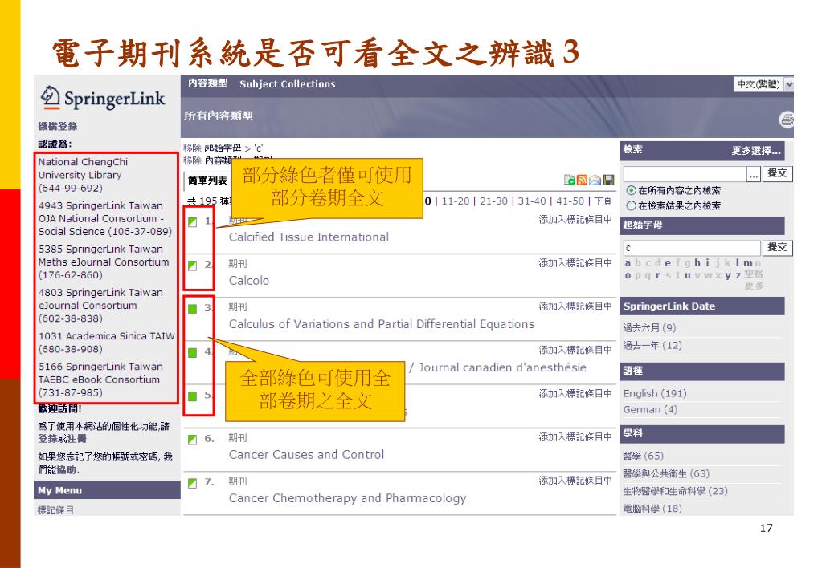The image size is (822, 568).
Task: Open the Calcolo journal link
Action: [x=249, y=281]
